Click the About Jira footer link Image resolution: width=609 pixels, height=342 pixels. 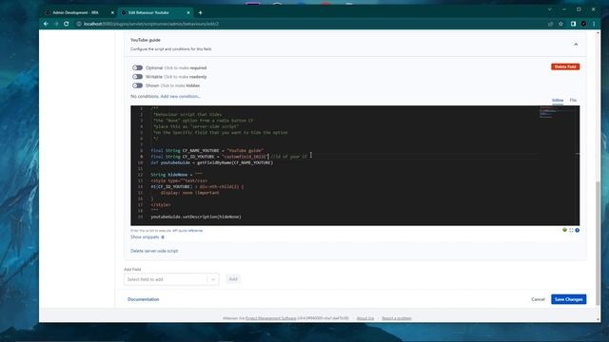pyautogui.click(x=365, y=318)
